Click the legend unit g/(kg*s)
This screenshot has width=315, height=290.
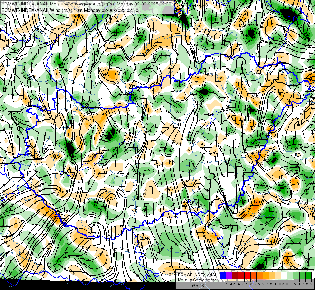[197, 285]
